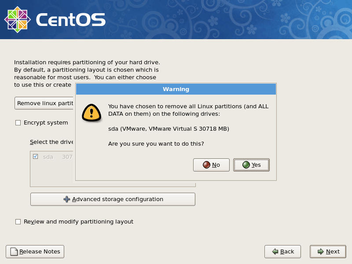The image size is (352, 264).
Task: Confirm partition removal with Yes
Action: tap(251, 165)
